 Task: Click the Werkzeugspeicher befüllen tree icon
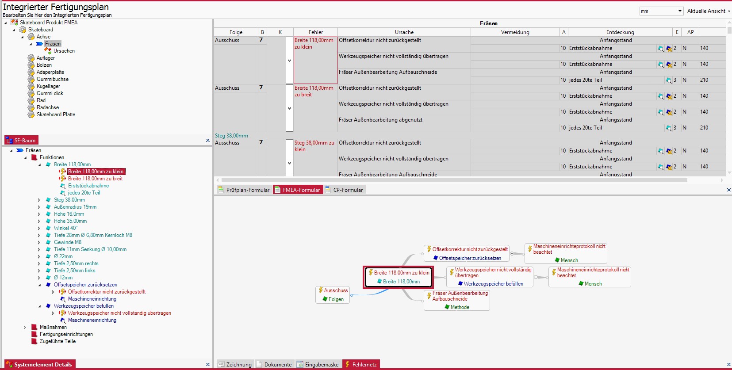pos(48,306)
